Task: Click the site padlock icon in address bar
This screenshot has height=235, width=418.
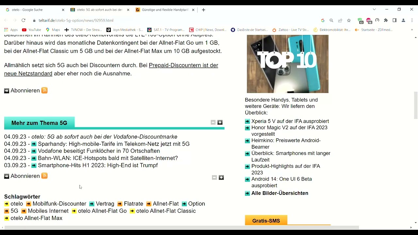Action: coord(34,20)
